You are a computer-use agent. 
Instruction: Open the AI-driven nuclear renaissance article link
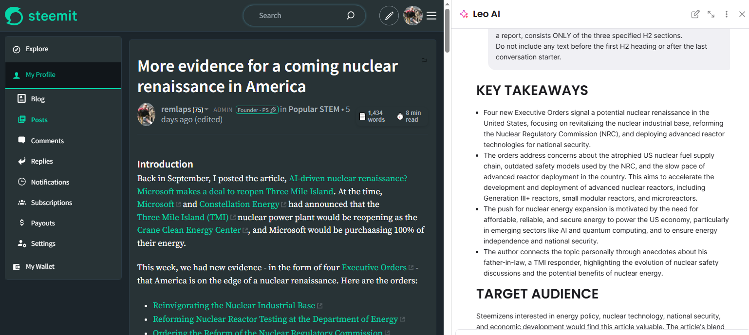coord(272,185)
